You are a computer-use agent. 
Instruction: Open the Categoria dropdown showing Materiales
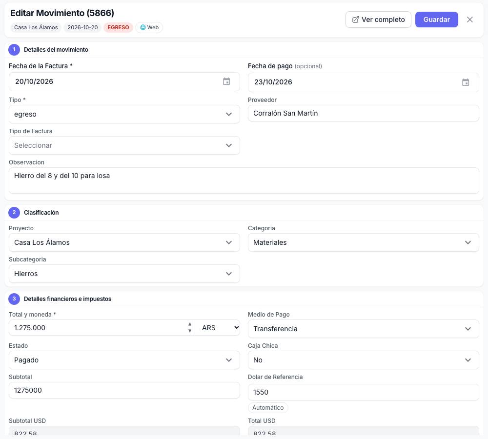(x=363, y=242)
